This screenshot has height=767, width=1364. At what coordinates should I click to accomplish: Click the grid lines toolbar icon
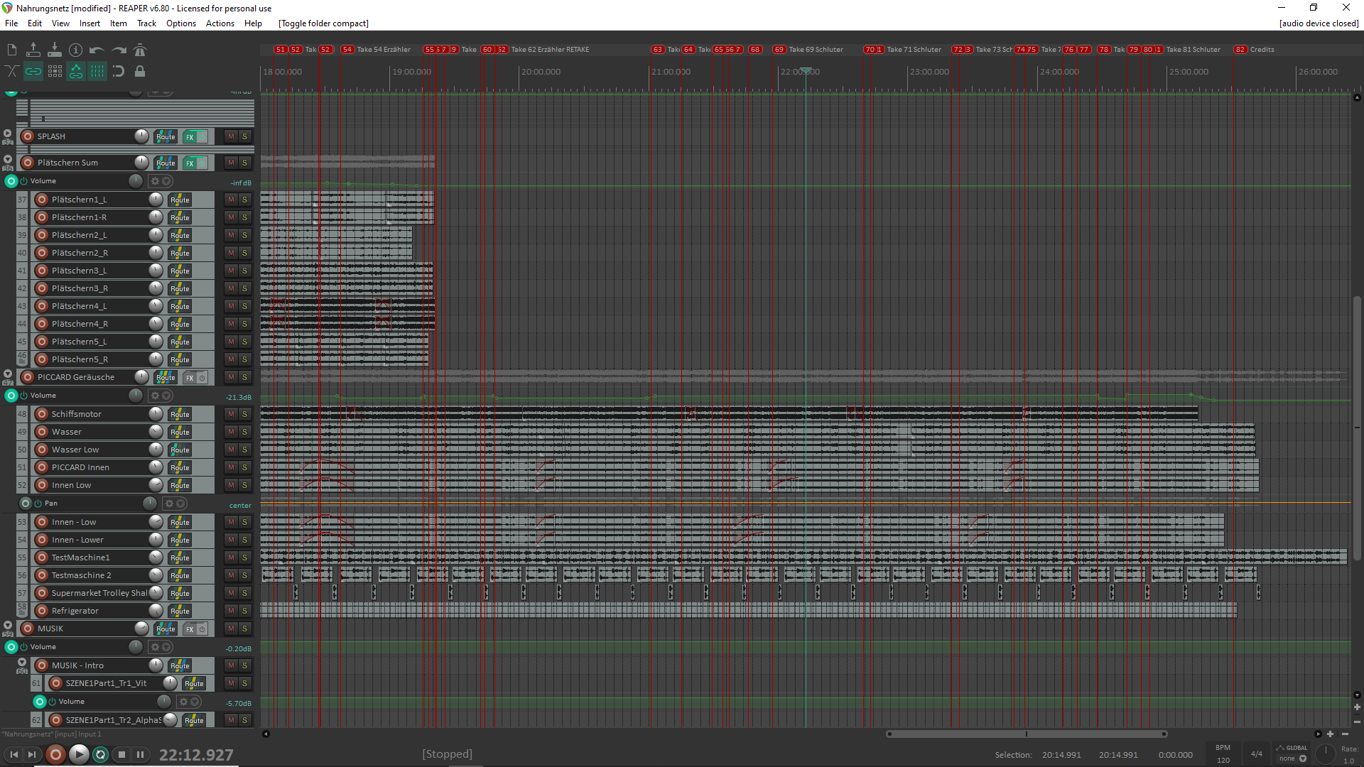(97, 71)
